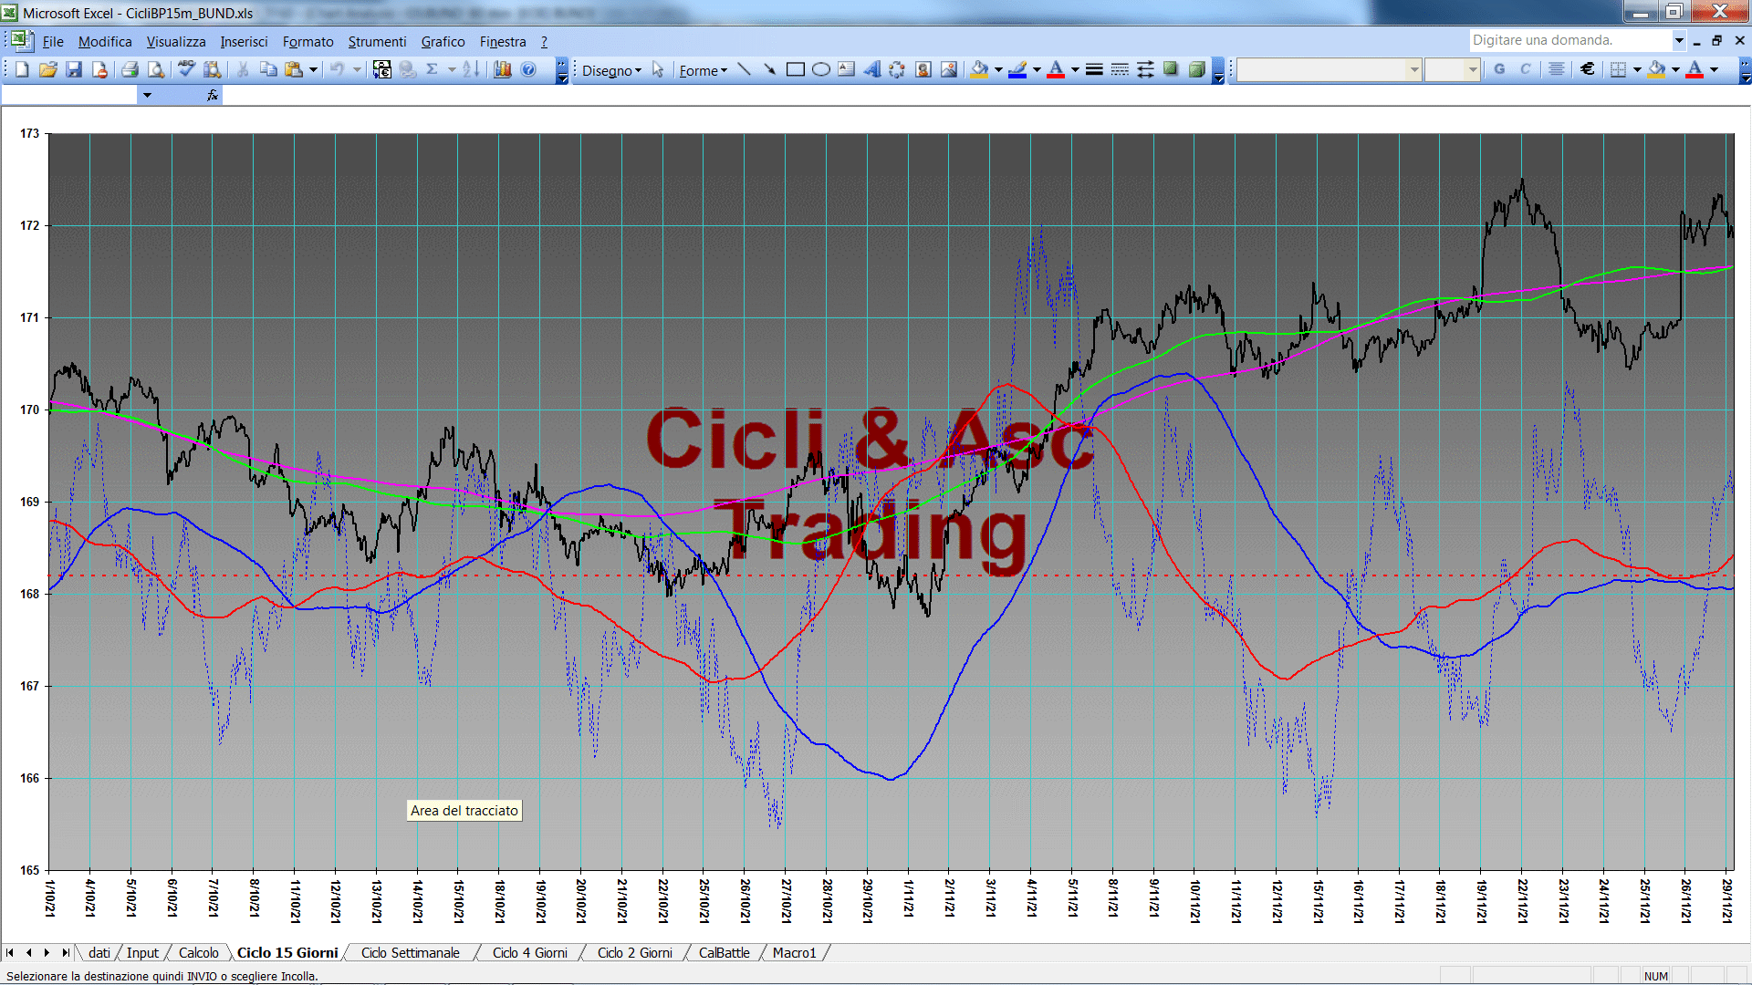1752x985 pixels.
Task: Open the Research tool icon
Action: pyautogui.click(x=212, y=69)
